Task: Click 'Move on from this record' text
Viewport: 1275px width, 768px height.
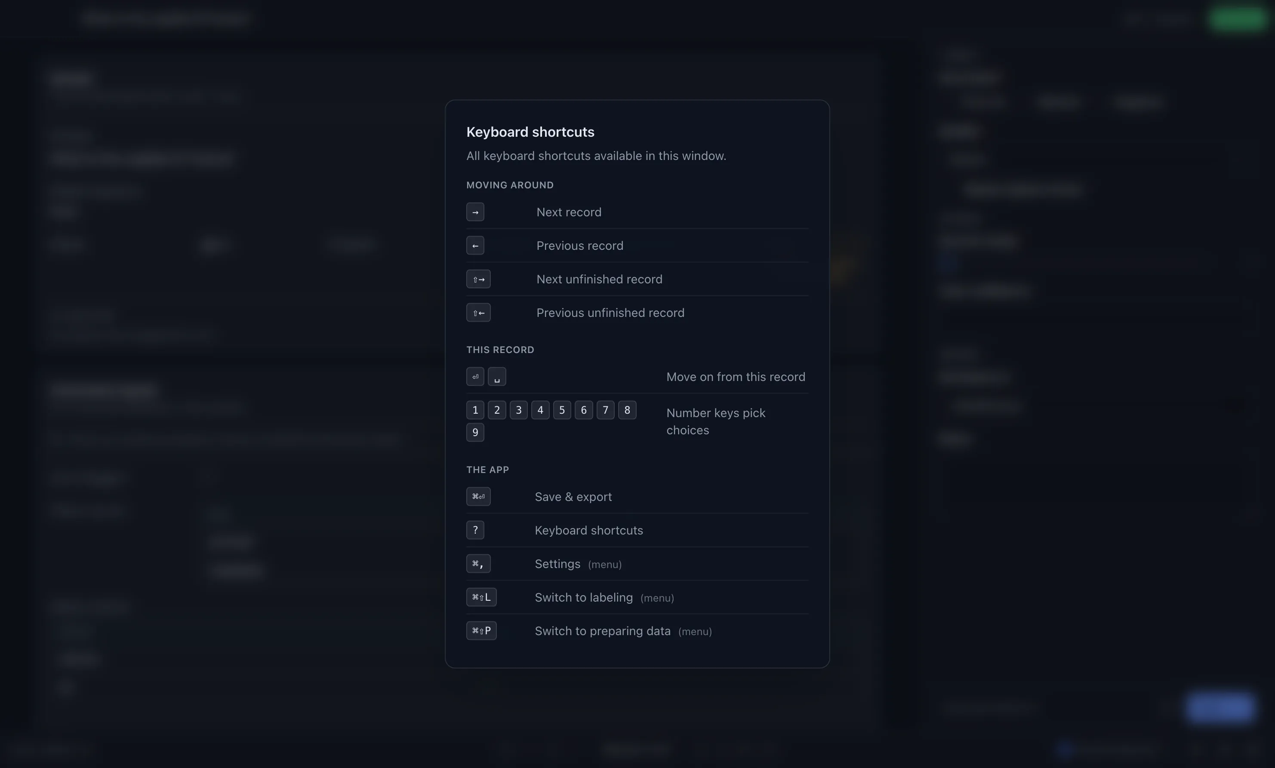Action: [x=735, y=377]
